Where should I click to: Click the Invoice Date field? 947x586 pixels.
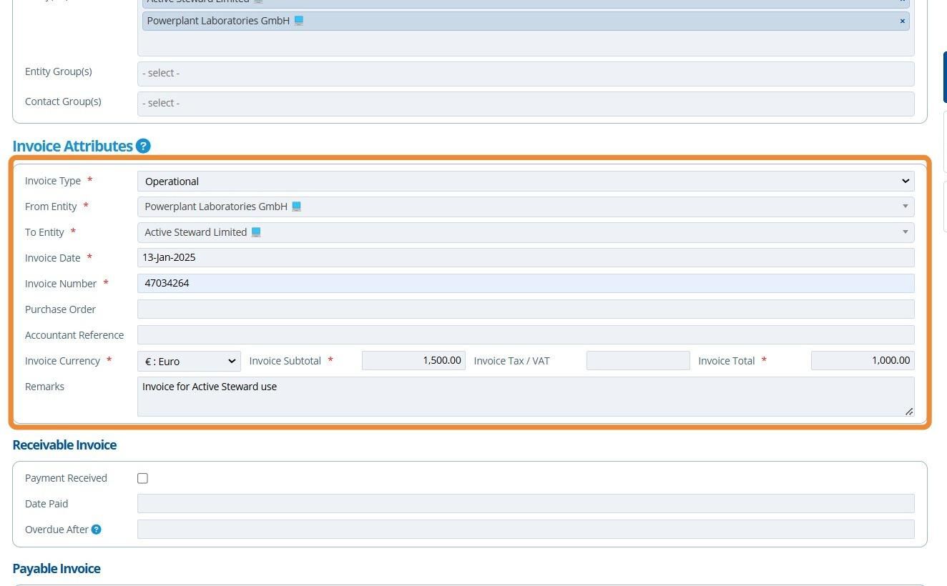pos(526,258)
